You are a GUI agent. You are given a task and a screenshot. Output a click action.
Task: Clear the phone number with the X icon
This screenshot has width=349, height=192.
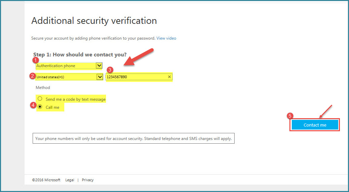tap(169, 77)
